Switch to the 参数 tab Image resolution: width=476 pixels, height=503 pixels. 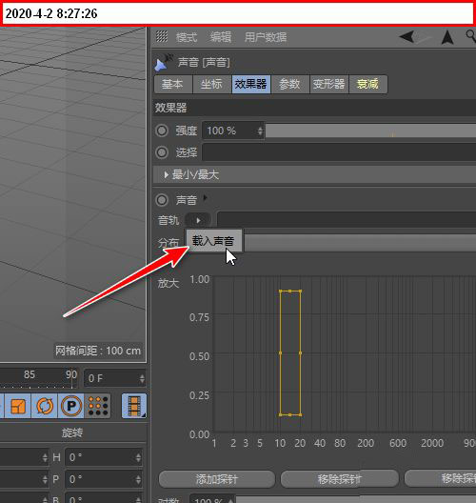click(290, 84)
